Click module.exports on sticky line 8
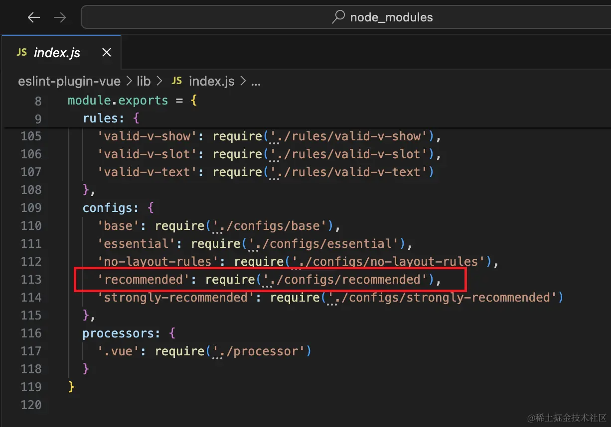This screenshot has height=427, width=611. 118,100
